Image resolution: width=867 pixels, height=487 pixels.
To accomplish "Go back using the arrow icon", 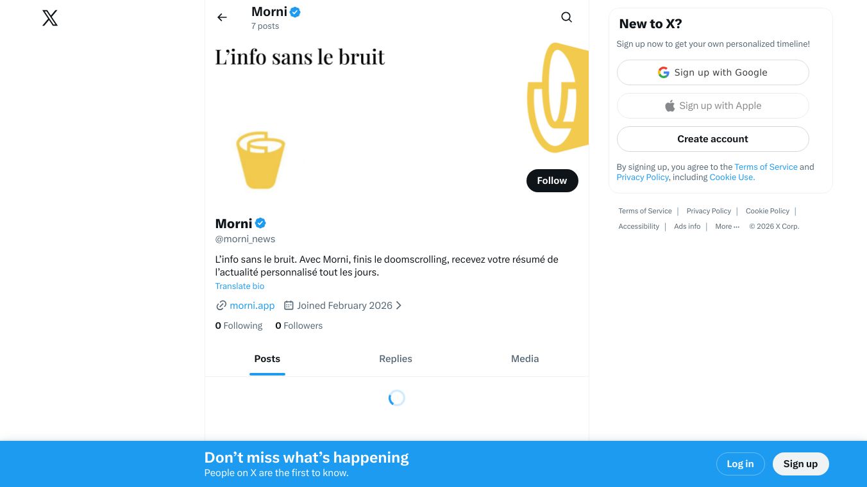I will click(222, 17).
